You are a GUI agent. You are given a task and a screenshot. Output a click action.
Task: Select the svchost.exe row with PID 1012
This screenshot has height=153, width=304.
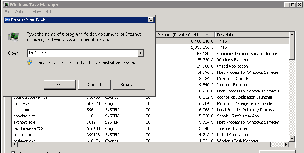pos(150,122)
